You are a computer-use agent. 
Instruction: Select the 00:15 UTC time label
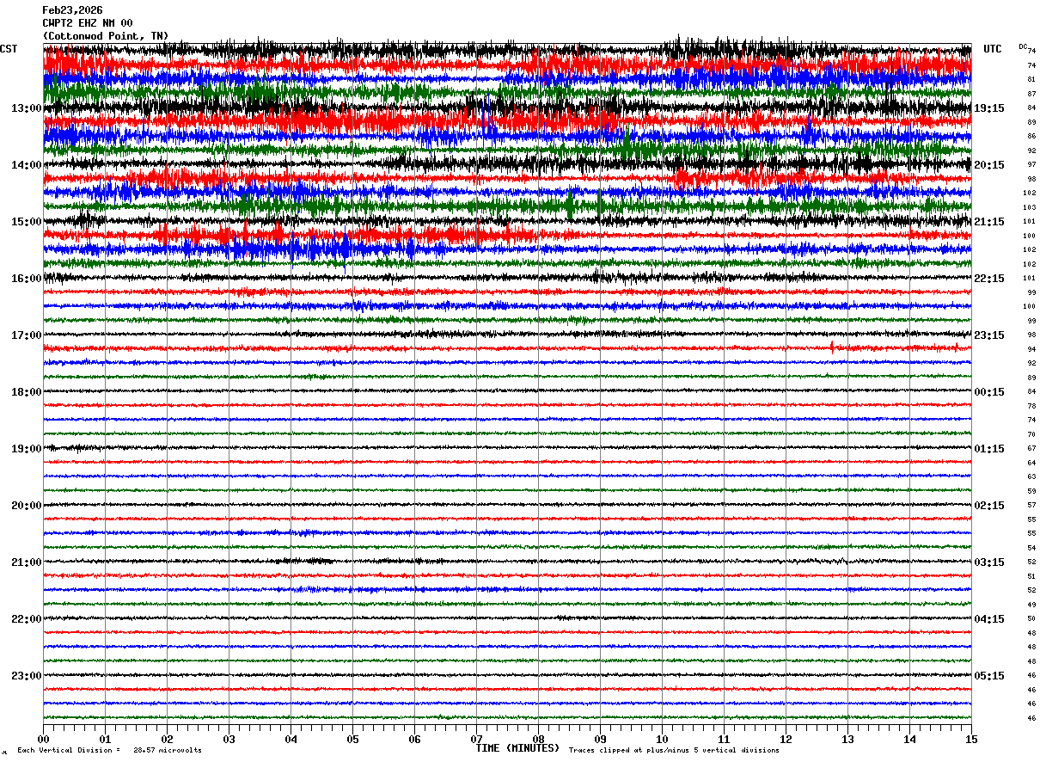989,392
